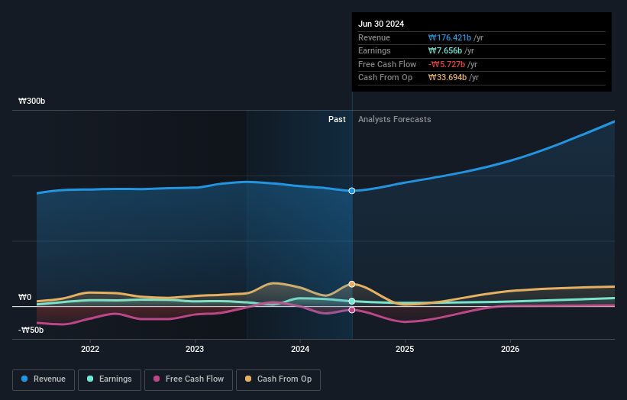Click the ₩7.656b earnings value
Screen dimensions: 627x400
coord(445,50)
